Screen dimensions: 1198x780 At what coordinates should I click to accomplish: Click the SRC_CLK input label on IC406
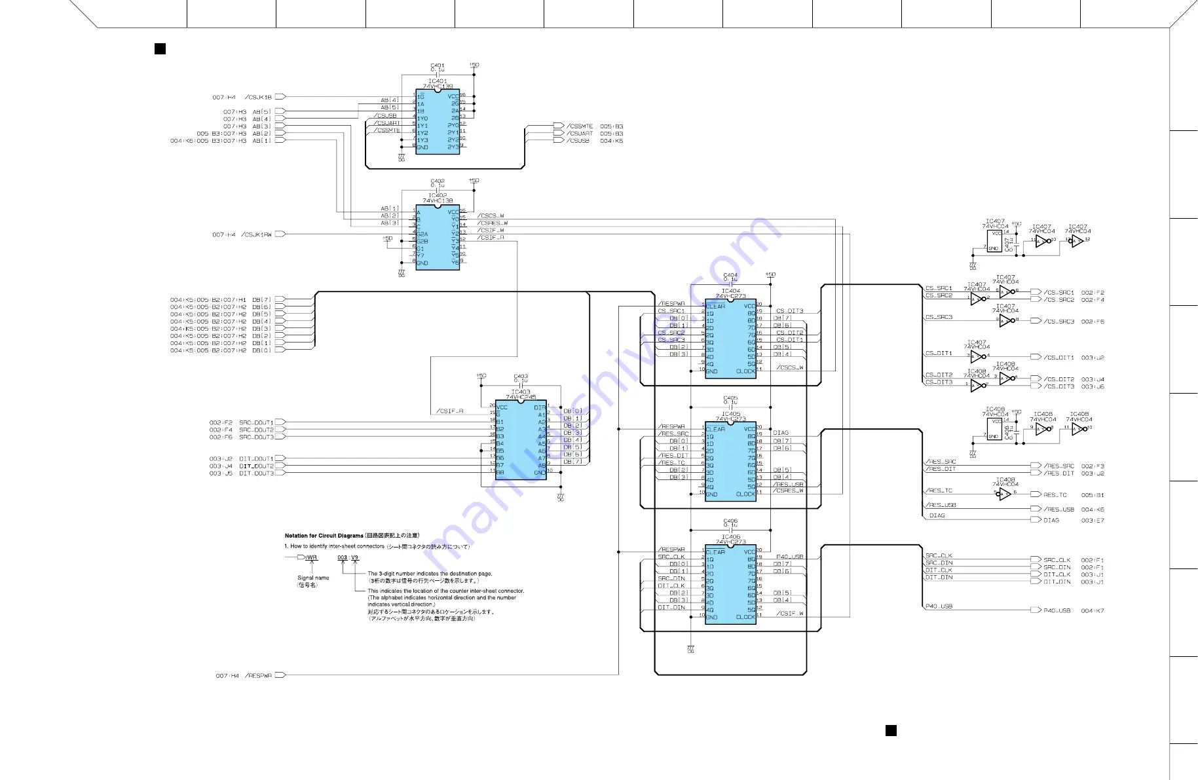(671, 557)
